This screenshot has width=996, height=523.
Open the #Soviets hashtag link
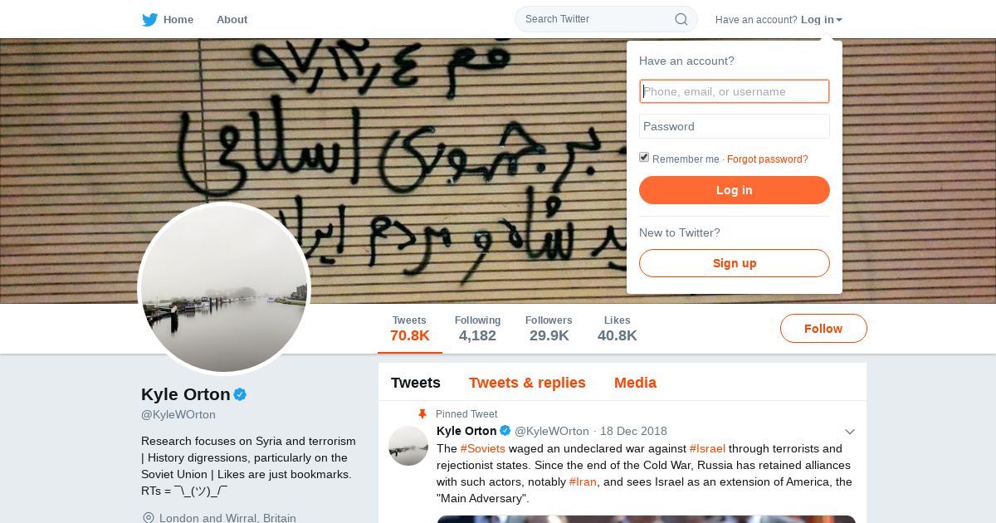(483, 448)
